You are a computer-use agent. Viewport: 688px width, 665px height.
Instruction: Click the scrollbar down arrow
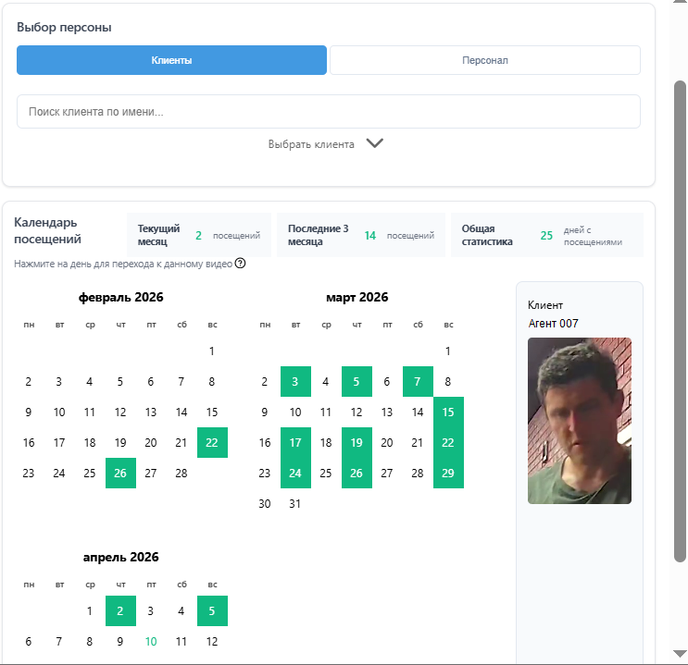click(x=680, y=654)
